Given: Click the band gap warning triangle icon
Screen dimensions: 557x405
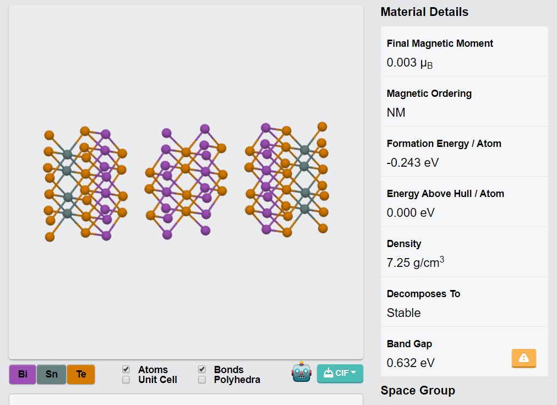Looking at the screenshot, I should coord(523,358).
